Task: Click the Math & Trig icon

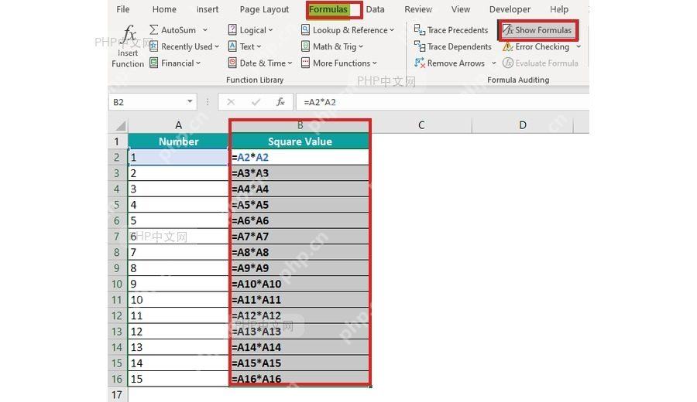Action: [x=305, y=46]
